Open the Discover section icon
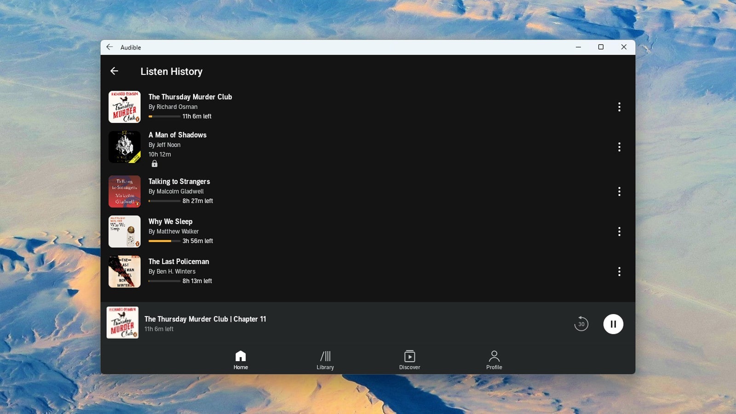The width and height of the screenshot is (736, 414). [x=409, y=356]
